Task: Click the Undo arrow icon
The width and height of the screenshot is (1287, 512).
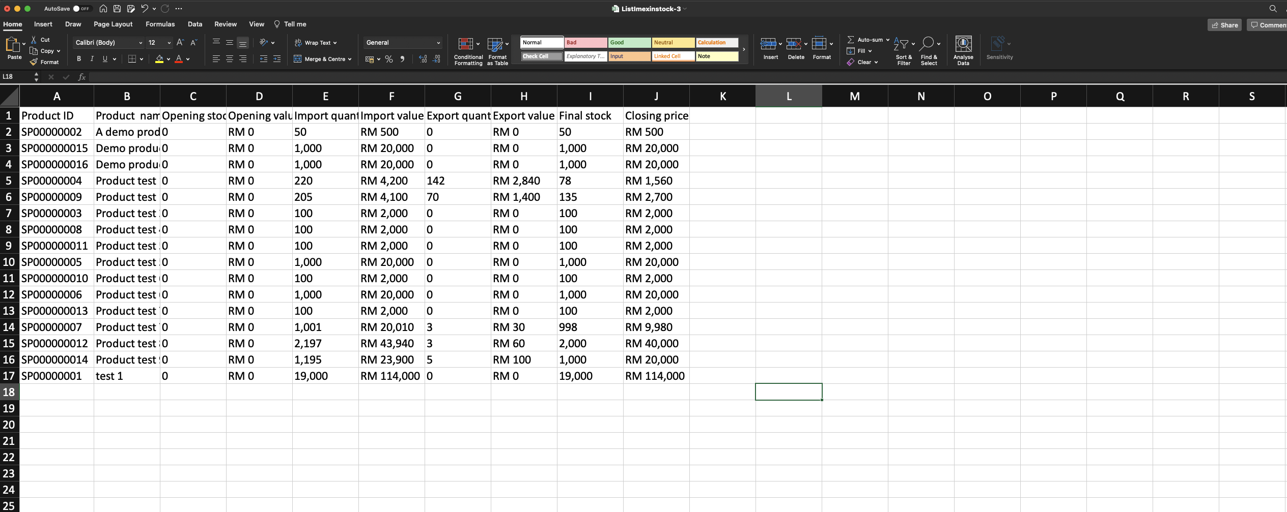Action: tap(145, 9)
